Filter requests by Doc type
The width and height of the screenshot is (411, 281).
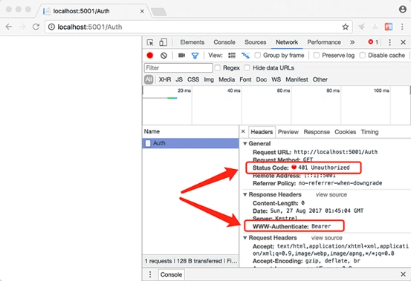pyautogui.click(x=262, y=79)
